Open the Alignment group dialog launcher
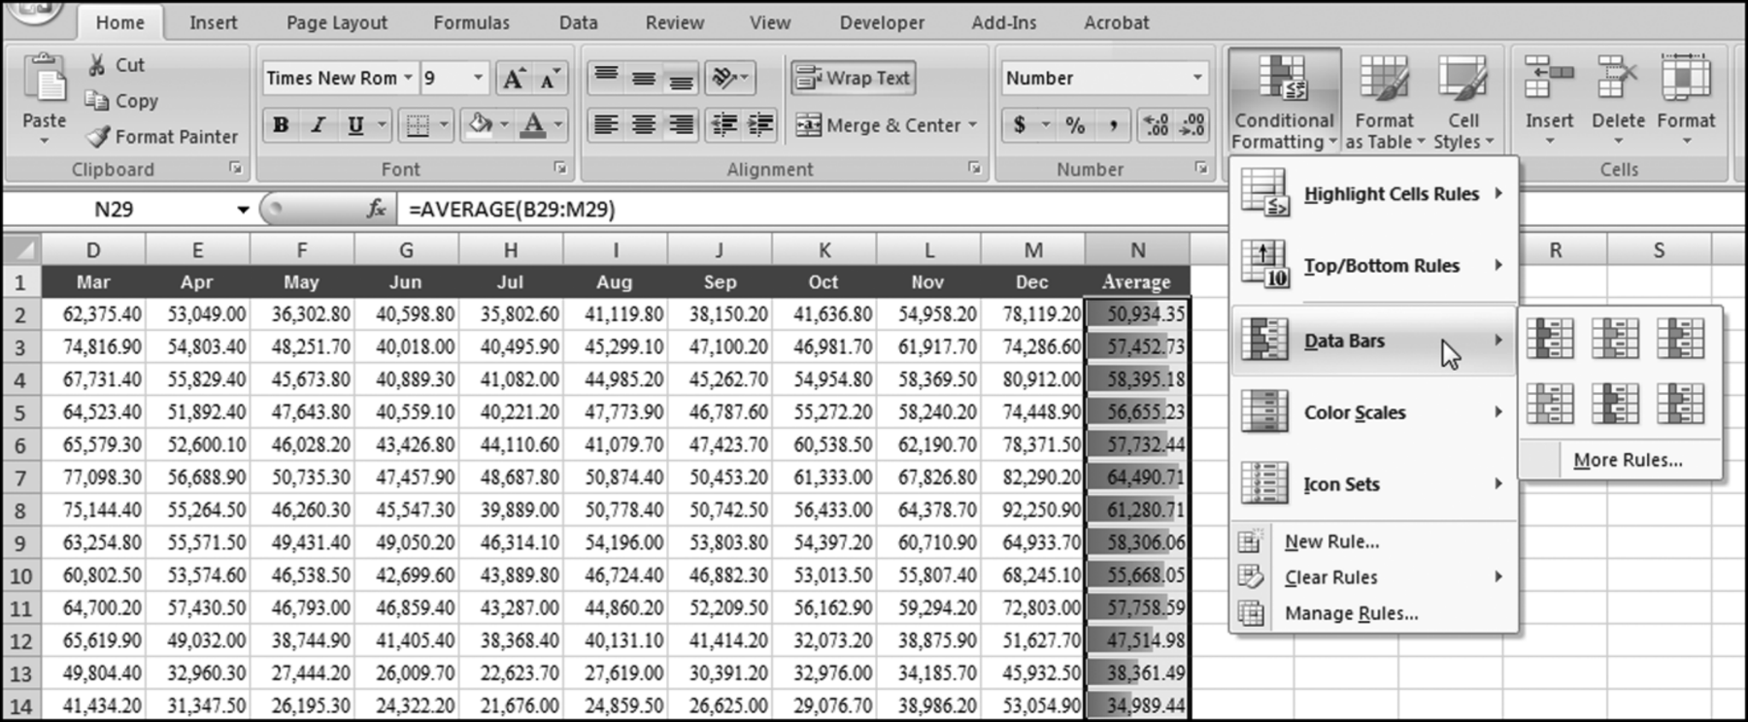 (x=974, y=168)
